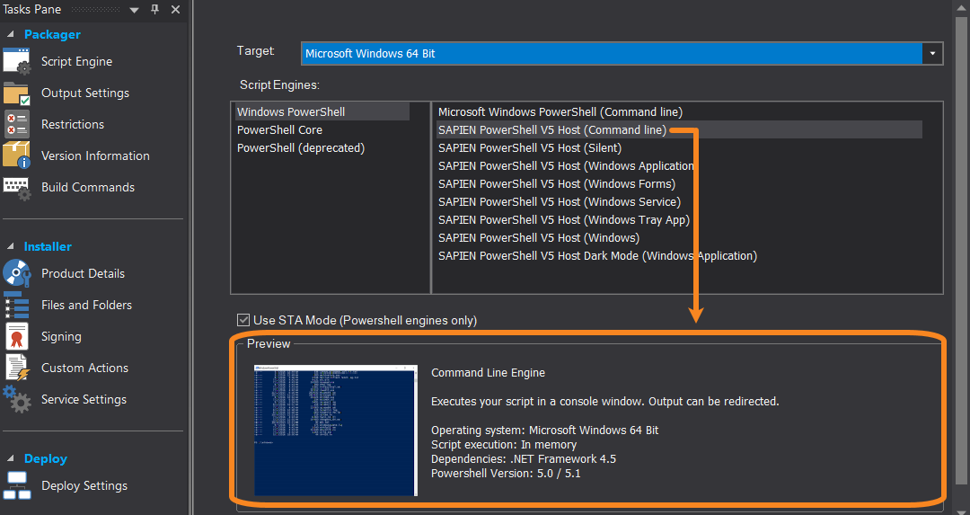This screenshot has height=515, width=970.
Task: Open the Tasks Pane options dropdown arrow
Action: (x=134, y=10)
